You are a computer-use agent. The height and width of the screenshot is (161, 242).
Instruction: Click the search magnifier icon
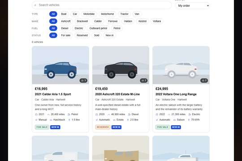coord(35,5)
